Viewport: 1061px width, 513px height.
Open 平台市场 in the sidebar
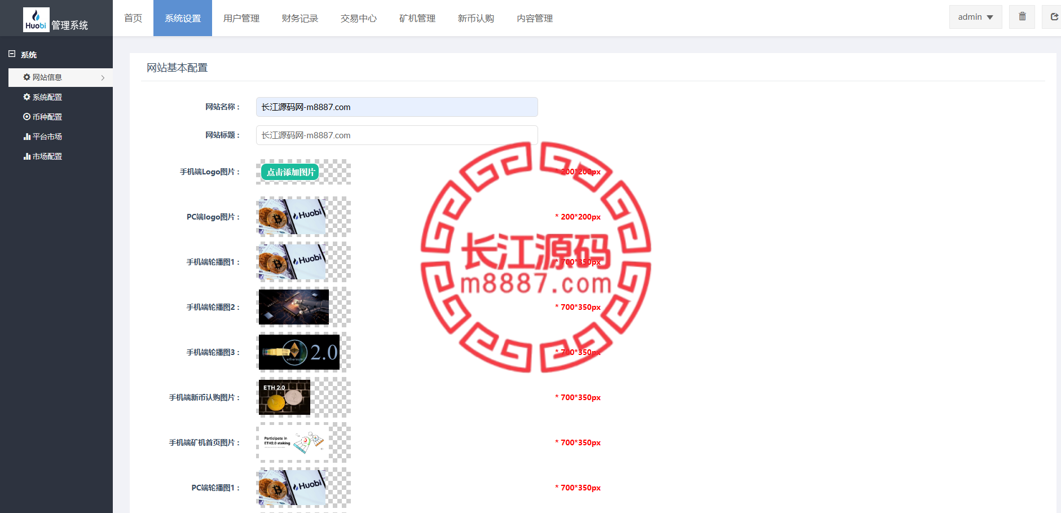point(60,137)
